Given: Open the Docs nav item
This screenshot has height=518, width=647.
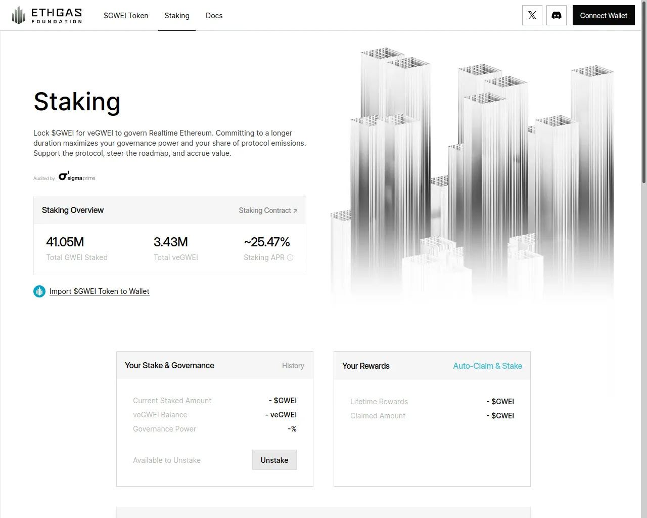Looking at the screenshot, I should pyautogui.click(x=214, y=16).
